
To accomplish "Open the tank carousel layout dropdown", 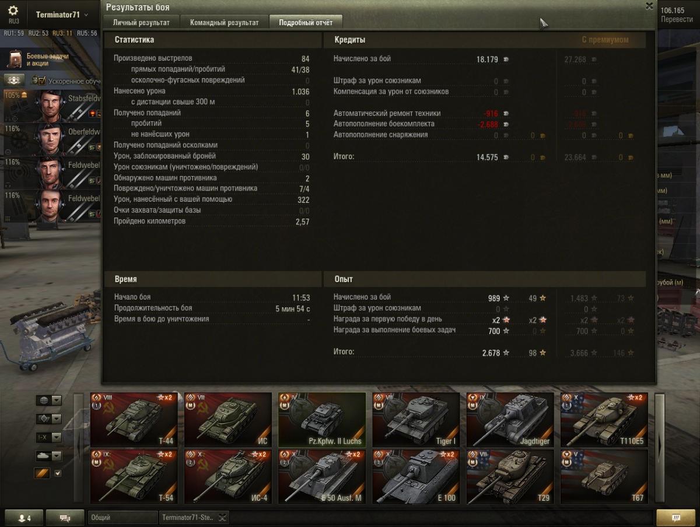I will (x=49, y=456).
